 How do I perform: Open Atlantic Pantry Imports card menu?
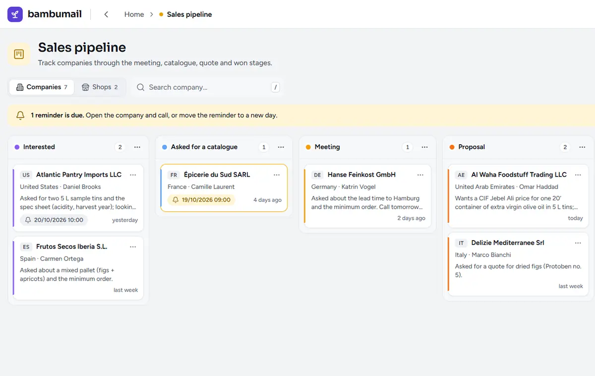[x=133, y=175]
